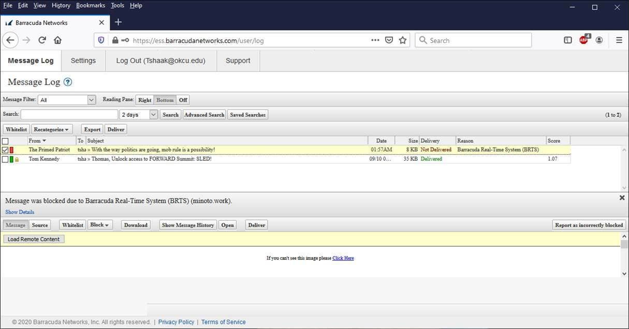
Task: Click Whitelist in the top toolbar
Action: [x=17, y=129]
